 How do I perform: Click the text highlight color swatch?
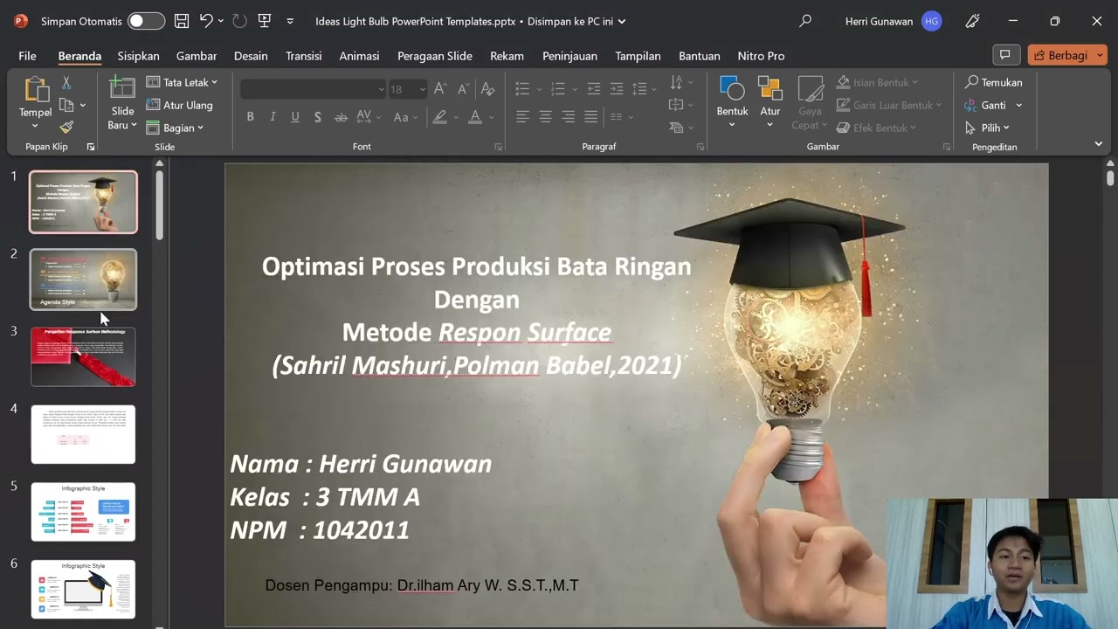(x=440, y=117)
